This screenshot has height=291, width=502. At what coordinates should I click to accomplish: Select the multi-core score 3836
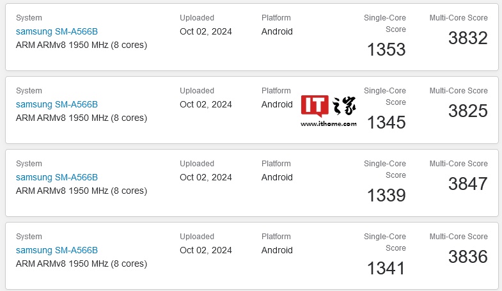[x=467, y=257]
